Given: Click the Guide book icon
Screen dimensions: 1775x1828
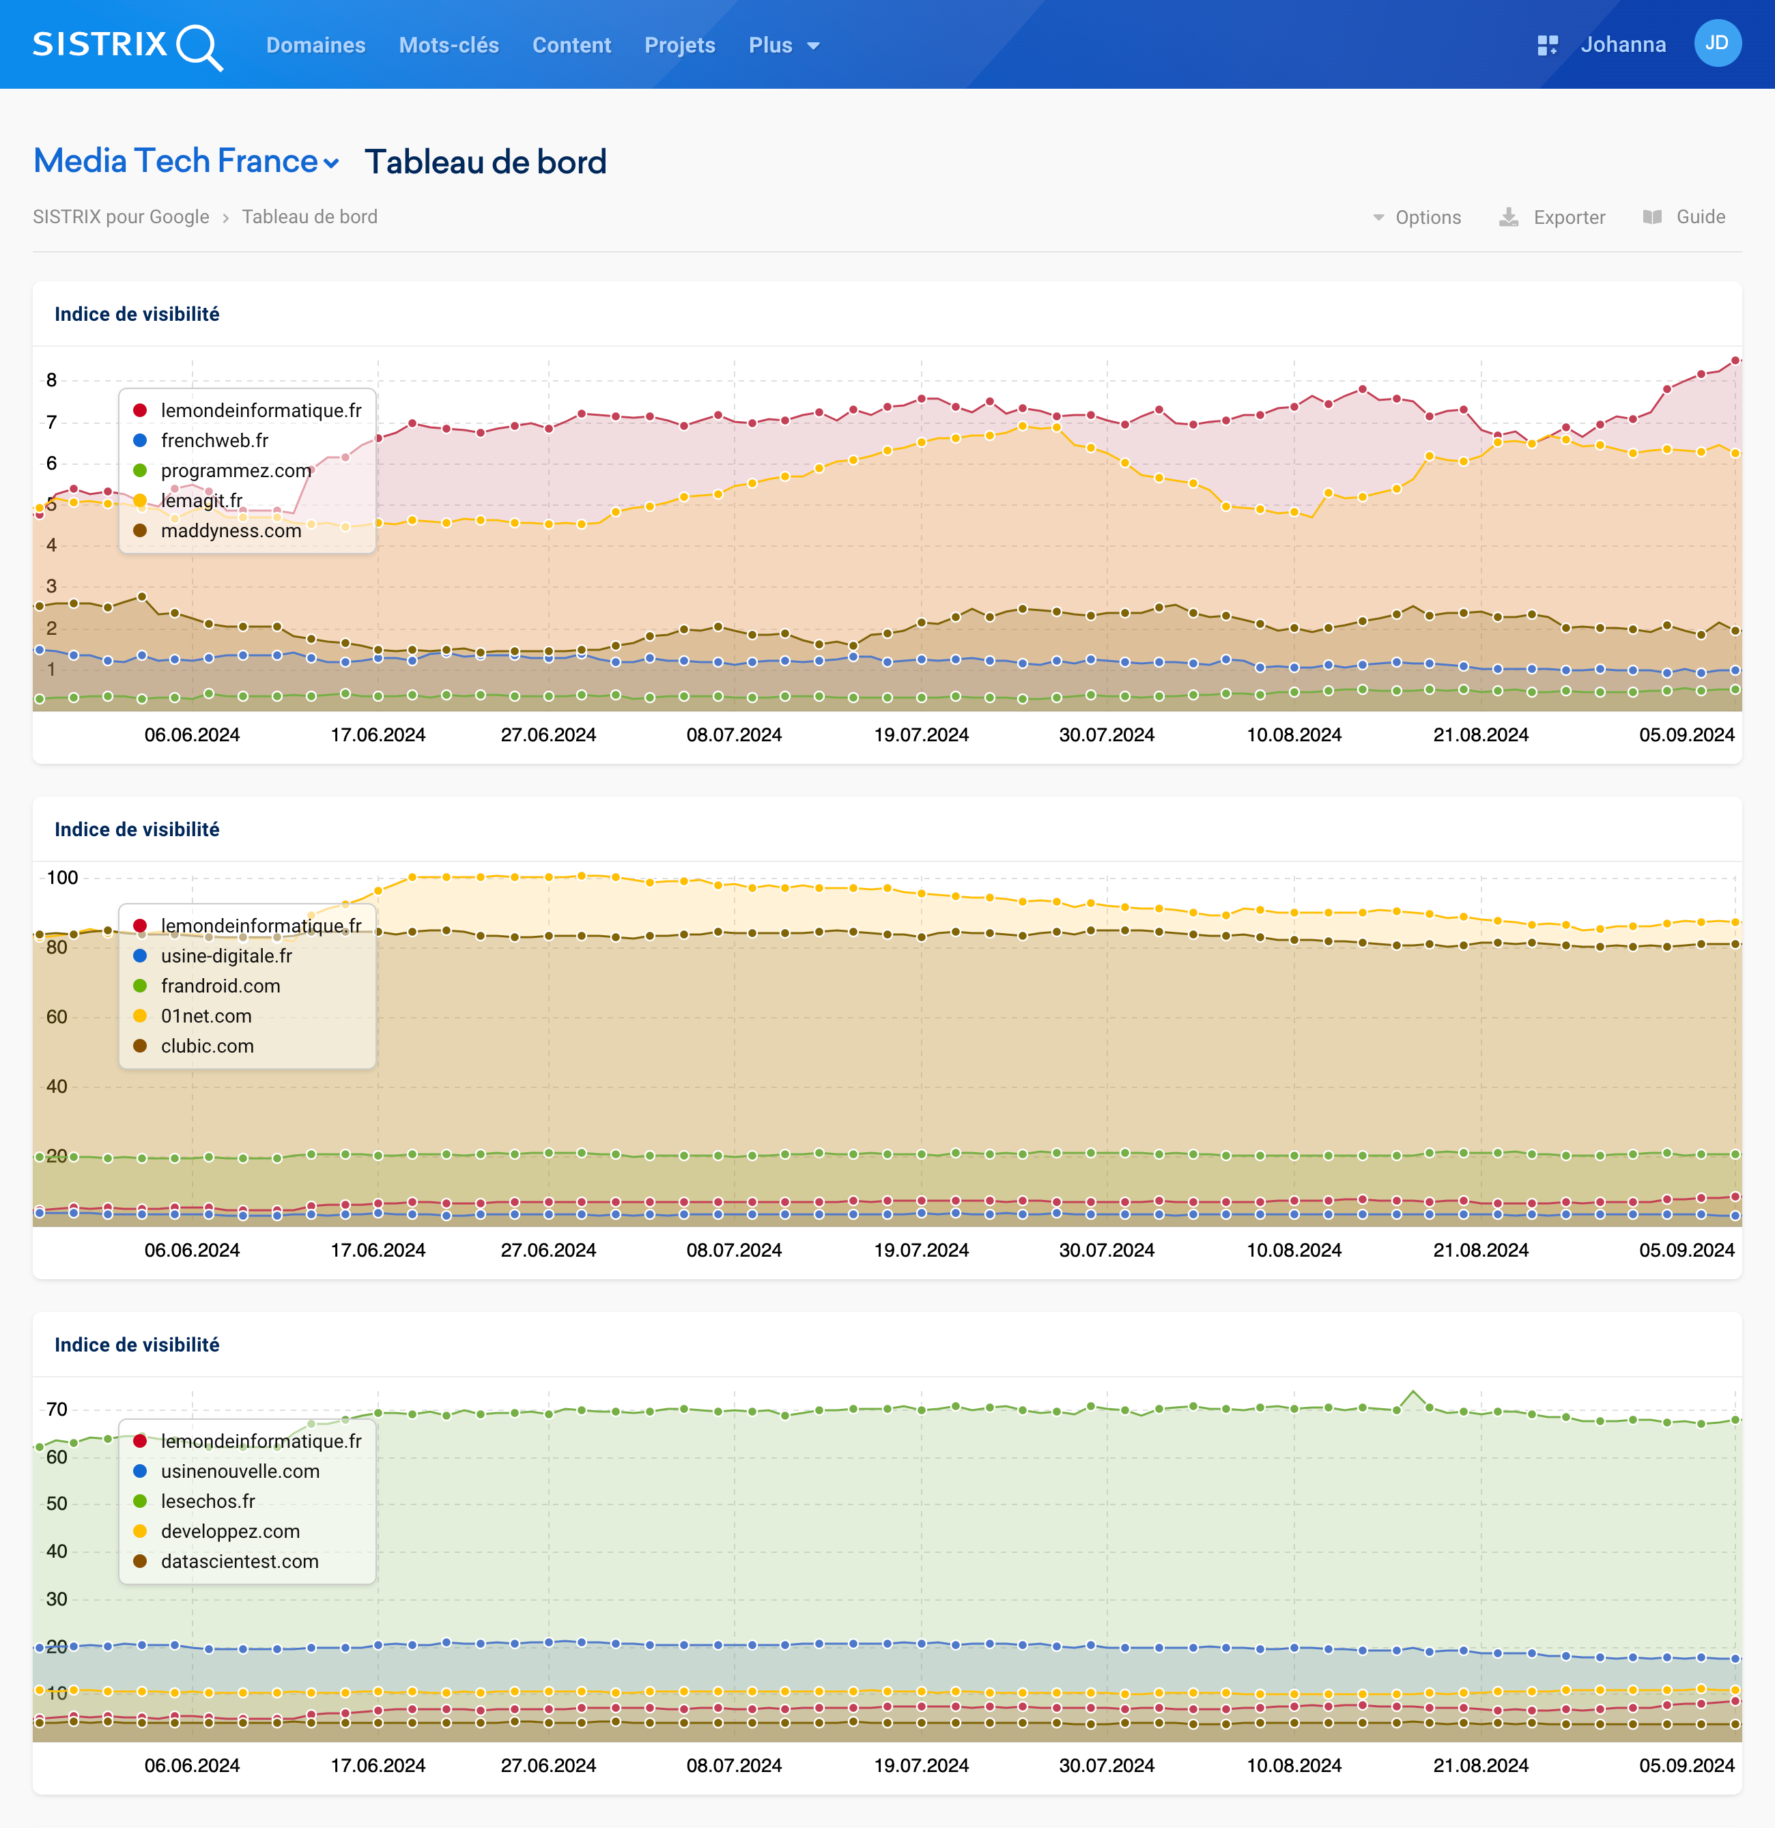Looking at the screenshot, I should (x=1652, y=217).
